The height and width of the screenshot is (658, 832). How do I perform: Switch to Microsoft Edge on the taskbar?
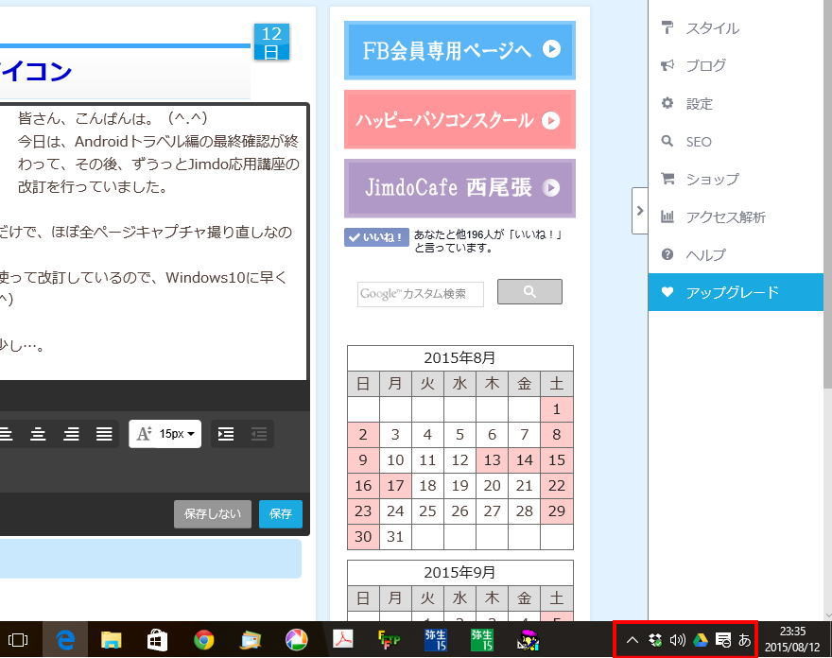pyautogui.click(x=65, y=640)
